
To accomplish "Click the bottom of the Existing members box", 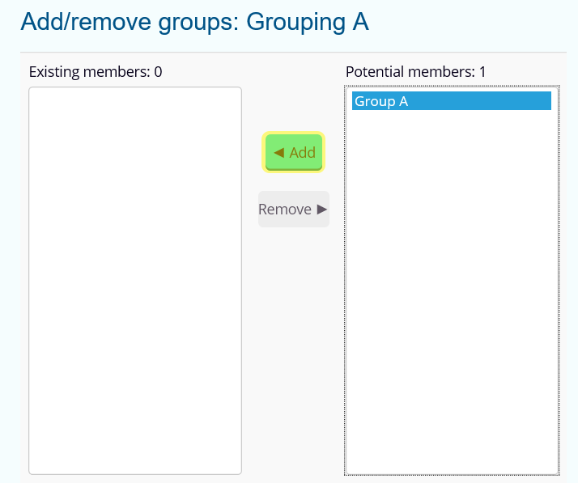I will 135,457.
